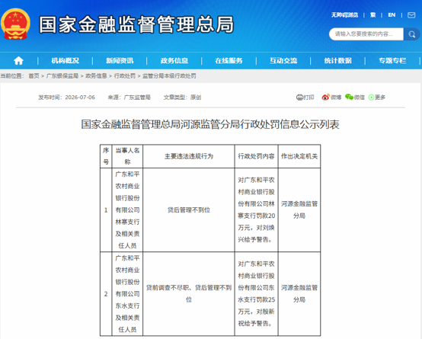Select the publish date 2026-07-06 text
This screenshot has width=422, height=339.
point(80,98)
